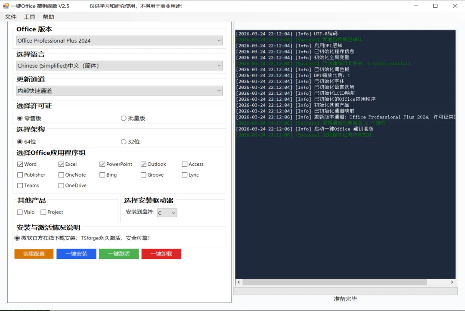
Task: Click the UTF-8编码 log line
Action: (287, 34)
